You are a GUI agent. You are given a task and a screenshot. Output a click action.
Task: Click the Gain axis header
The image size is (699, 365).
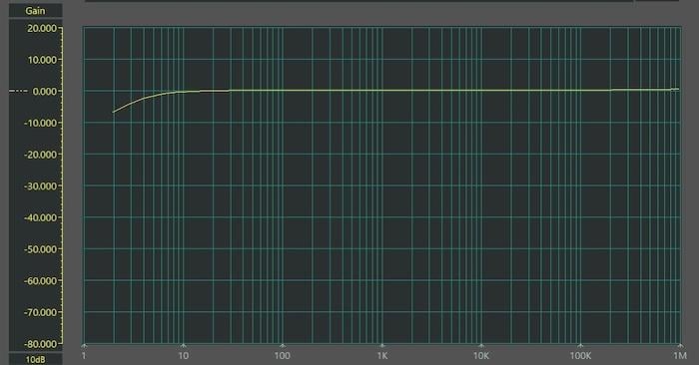pos(35,11)
